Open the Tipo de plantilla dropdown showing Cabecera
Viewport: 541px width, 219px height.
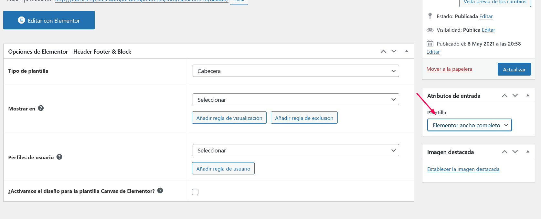tap(296, 71)
